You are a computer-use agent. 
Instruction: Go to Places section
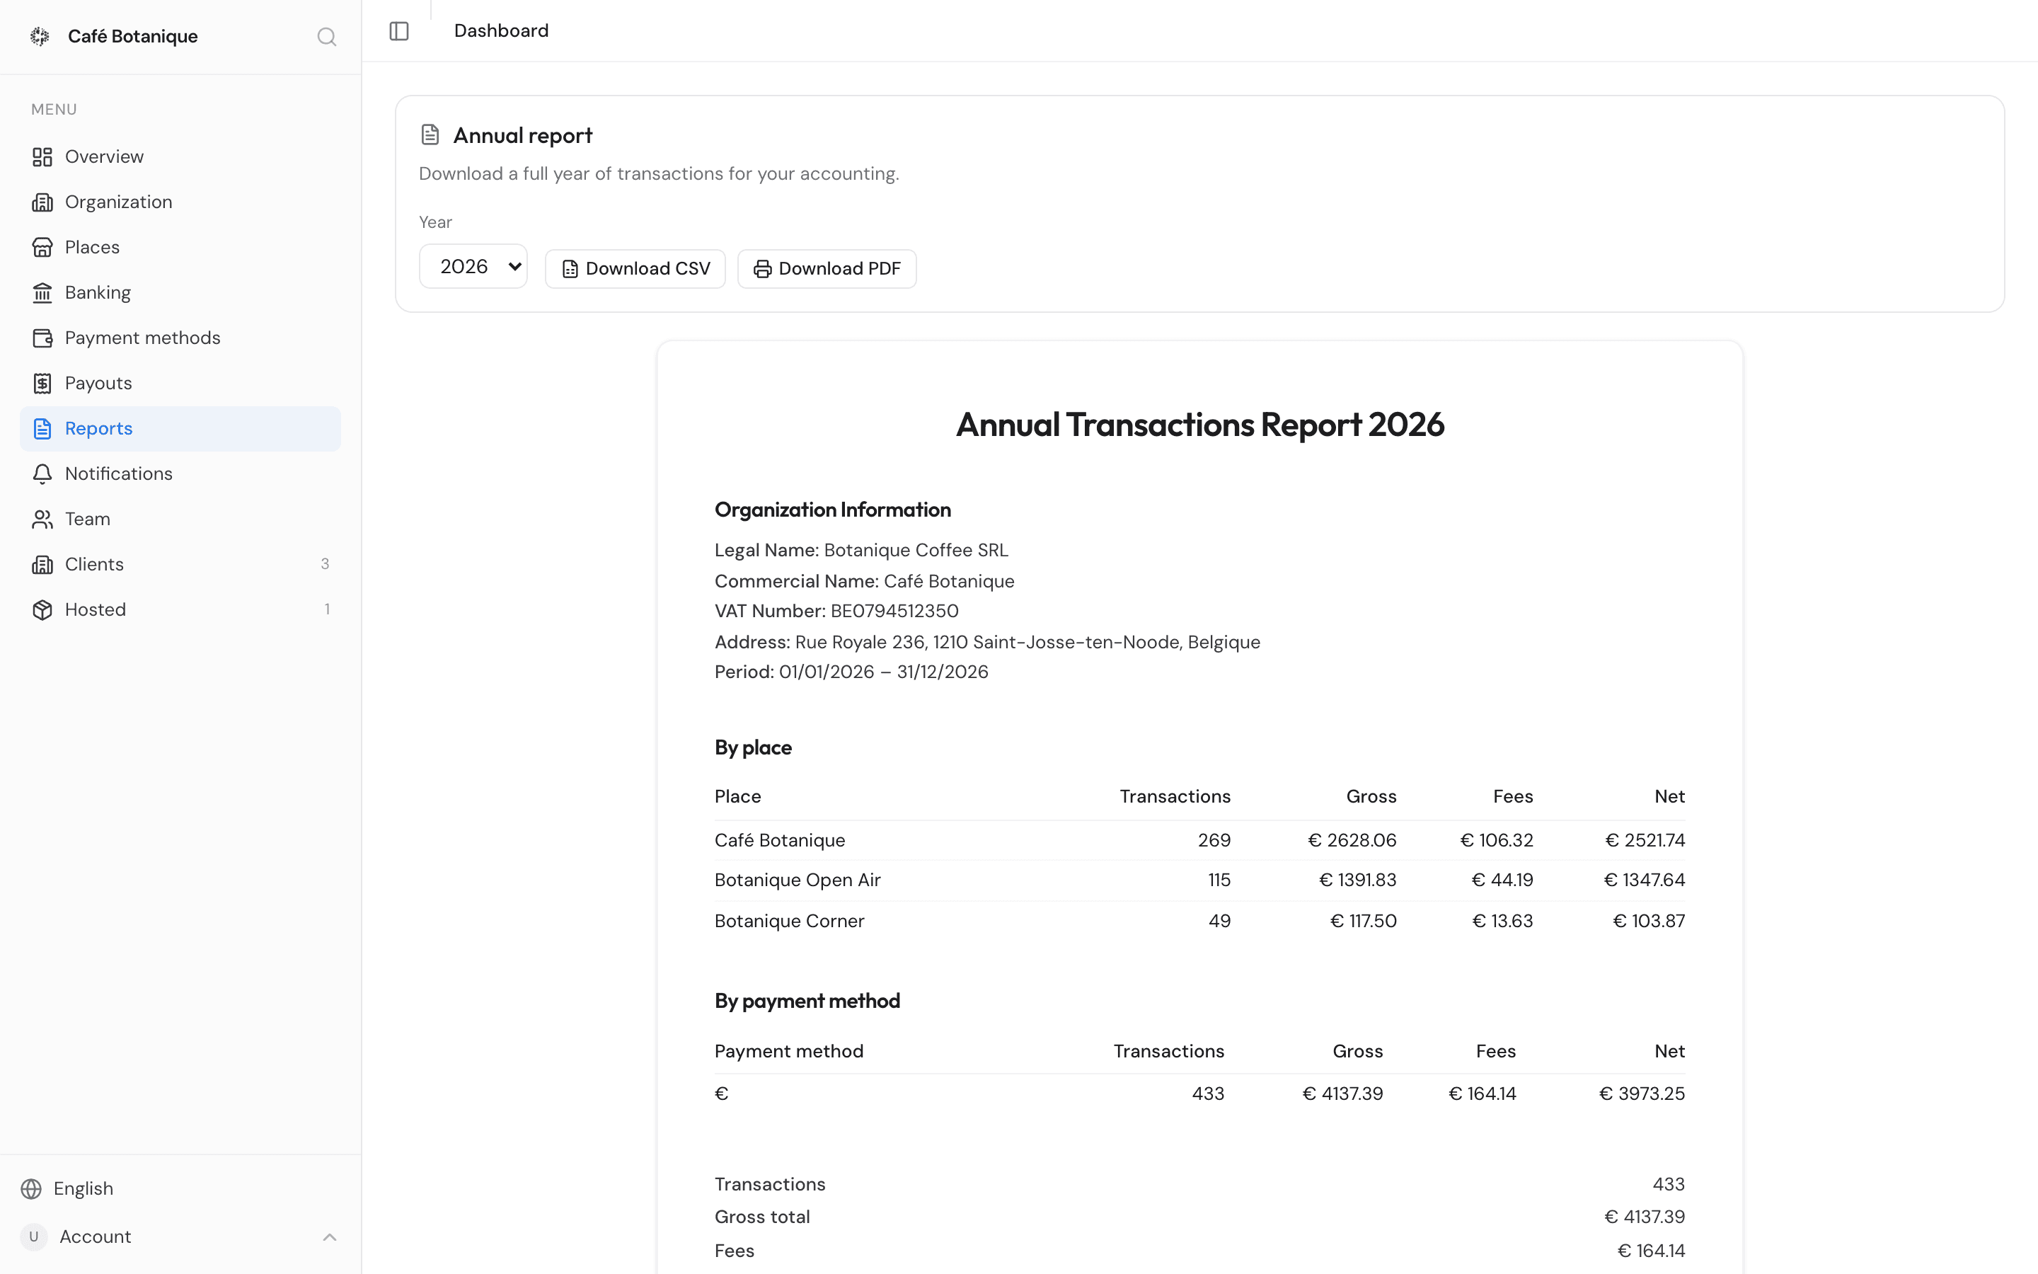(x=180, y=248)
